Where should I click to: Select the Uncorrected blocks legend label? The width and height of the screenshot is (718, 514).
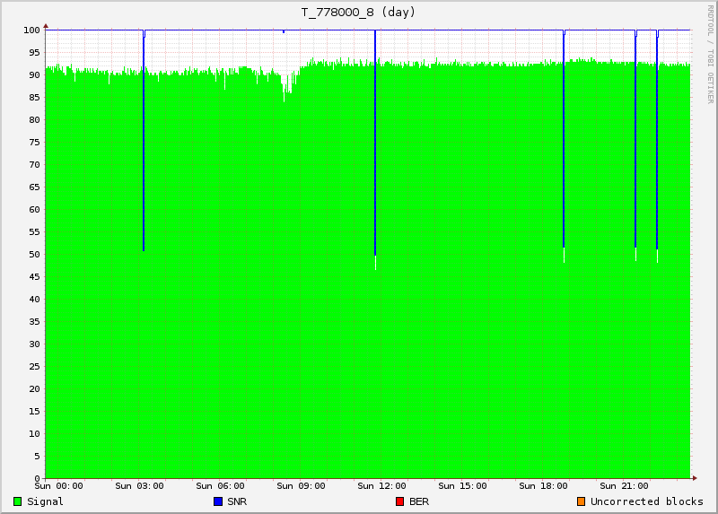click(646, 501)
